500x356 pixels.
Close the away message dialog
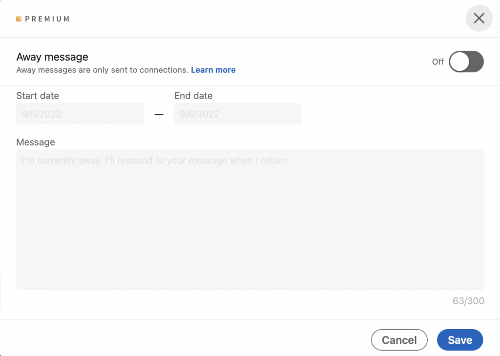coord(479,19)
